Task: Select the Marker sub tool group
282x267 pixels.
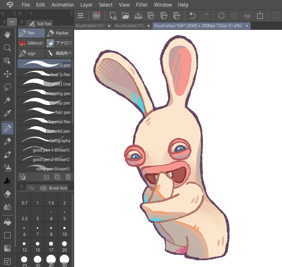Action: tap(59, 33)
